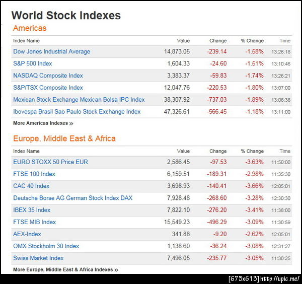Open the CAC 40 Index link
This screenshot has width=302, height=284.
[x=31, y=186]
